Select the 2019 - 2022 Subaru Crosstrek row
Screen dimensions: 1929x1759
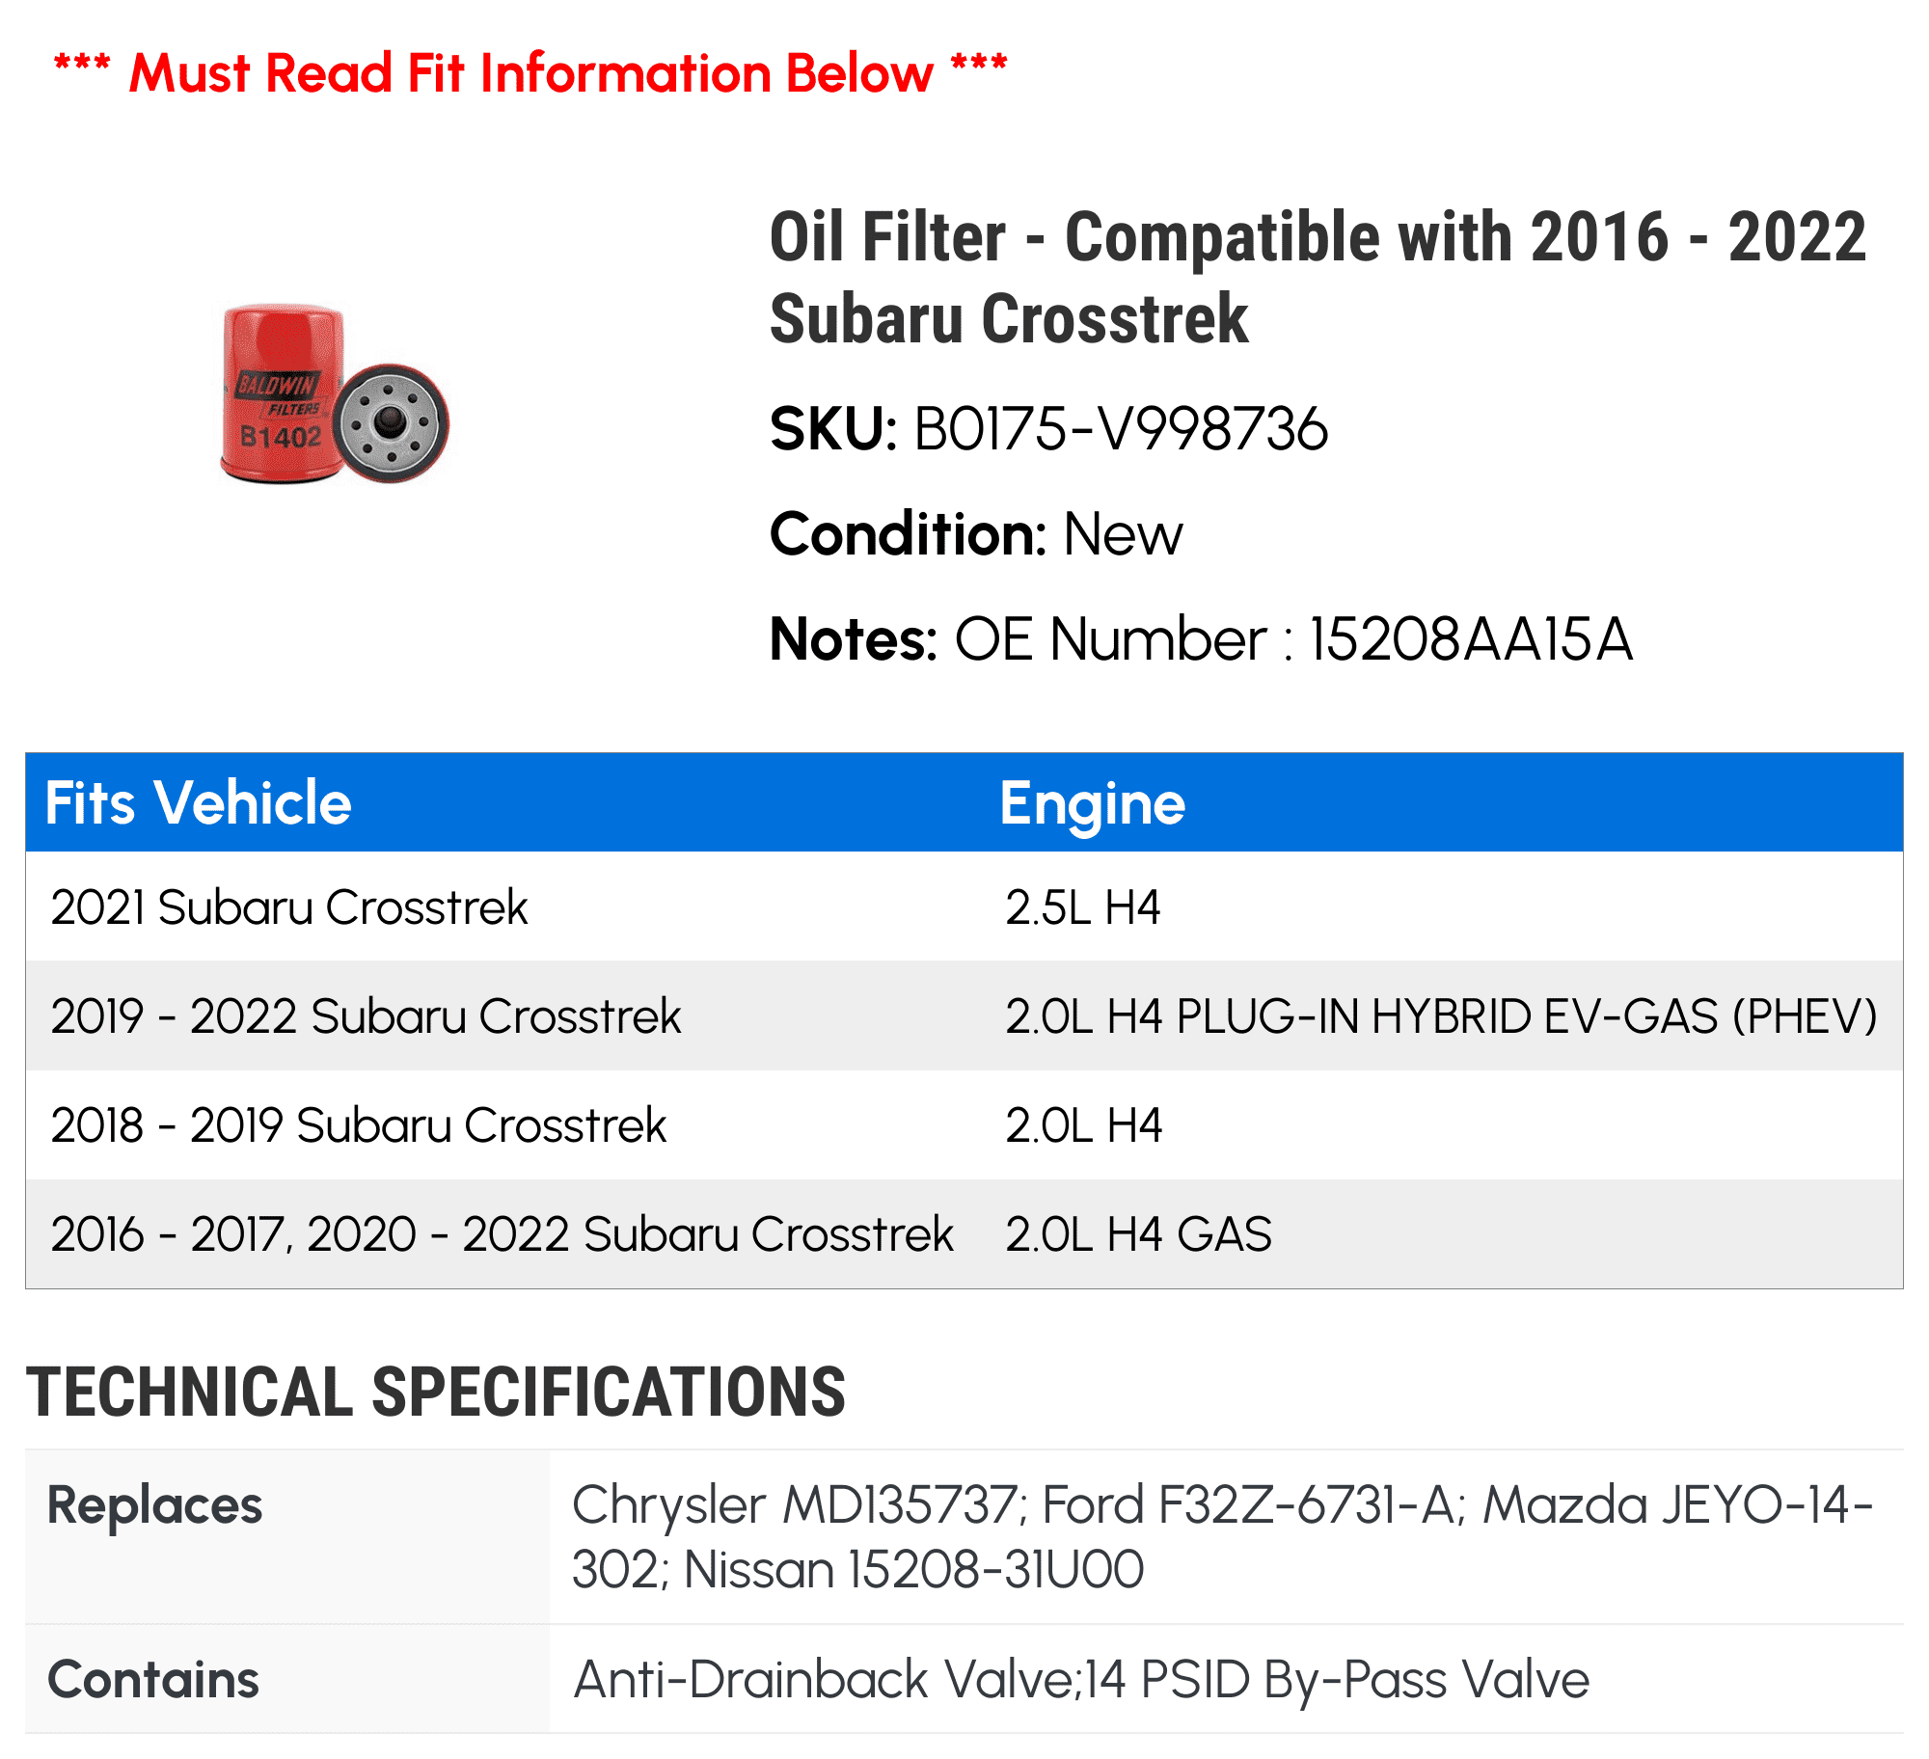(x=964, y=1015)
